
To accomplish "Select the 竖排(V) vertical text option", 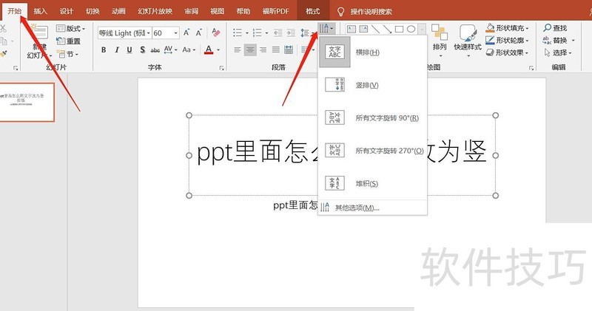I will click(372, 85).
